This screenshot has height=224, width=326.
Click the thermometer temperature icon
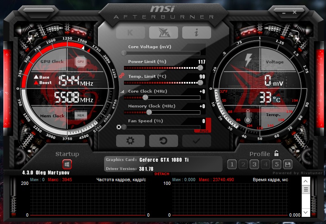coord(247,117)
